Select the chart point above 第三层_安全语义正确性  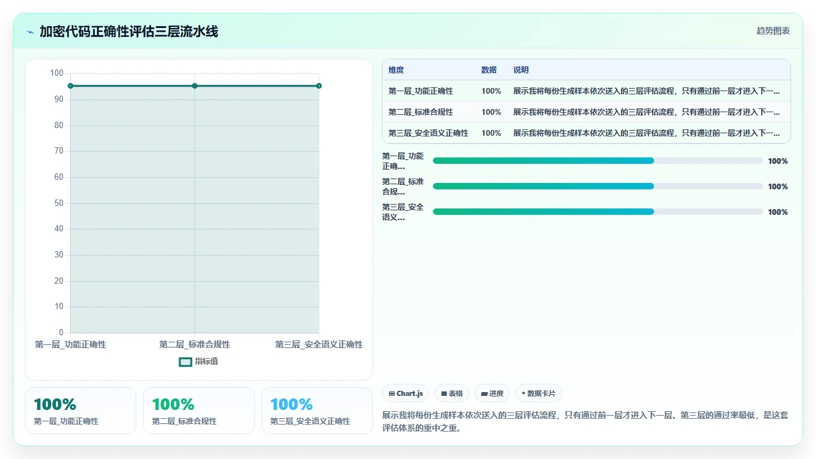click(x=319, y=86)
